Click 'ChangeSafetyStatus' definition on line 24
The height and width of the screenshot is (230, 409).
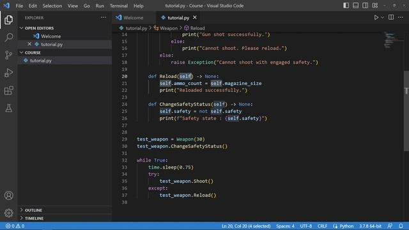tap(185, 104)
